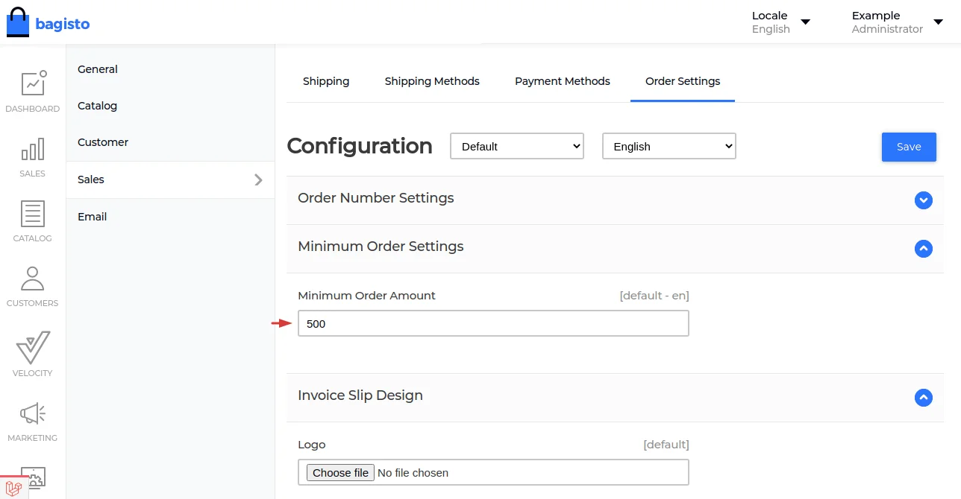Open the Example Administrator account menu
This screenshot has height=499, width=961.
pyautogui.click(x=894, y=22)
